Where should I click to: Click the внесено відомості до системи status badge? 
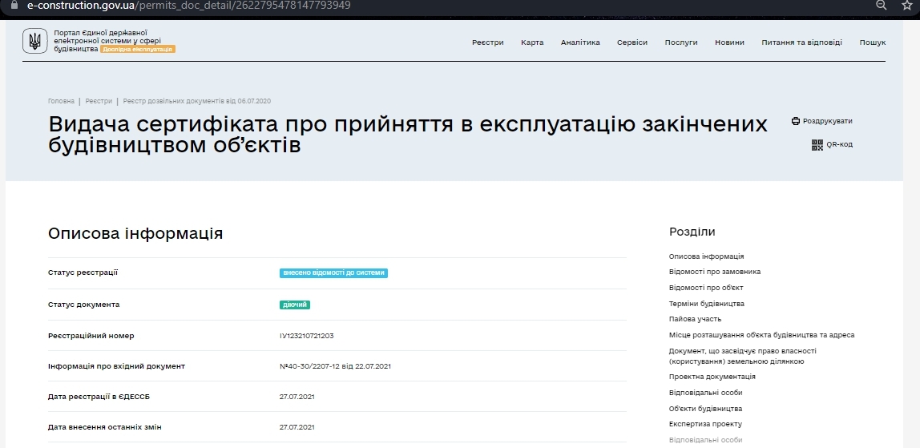pos(334,273)
